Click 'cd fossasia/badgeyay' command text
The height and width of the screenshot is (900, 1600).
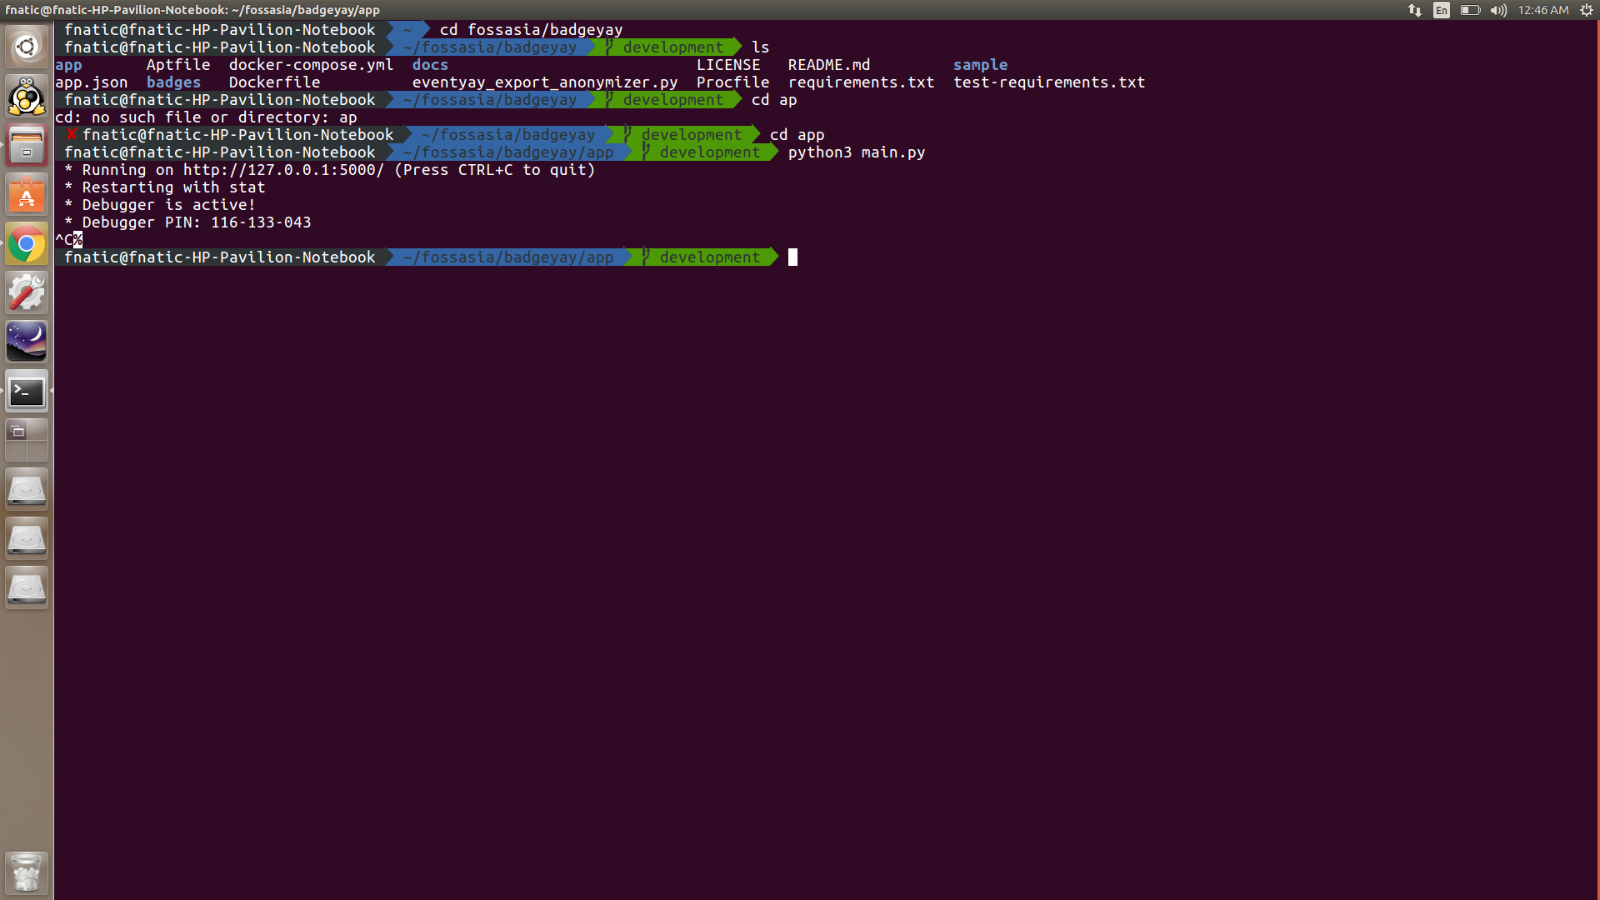tap(531, 30)
